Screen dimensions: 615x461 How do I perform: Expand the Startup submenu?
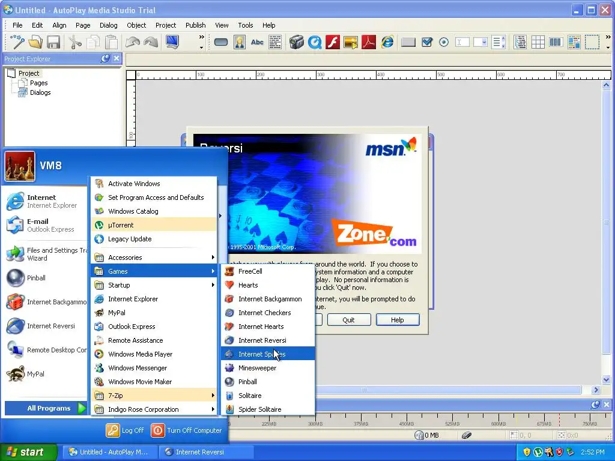(x=154, y=285)
